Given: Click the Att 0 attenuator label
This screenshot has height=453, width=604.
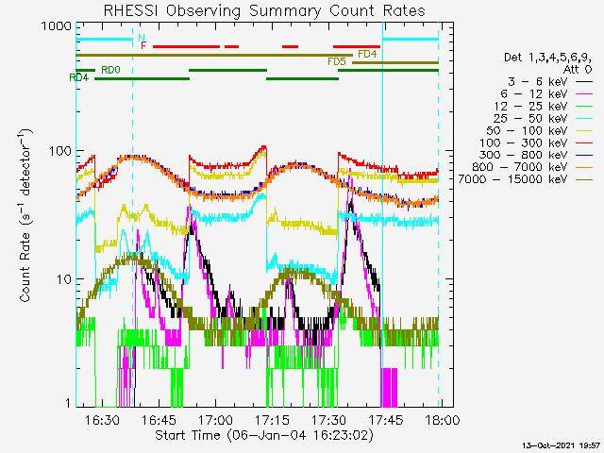Looking at the screenshot, I should tap(578, 70).
